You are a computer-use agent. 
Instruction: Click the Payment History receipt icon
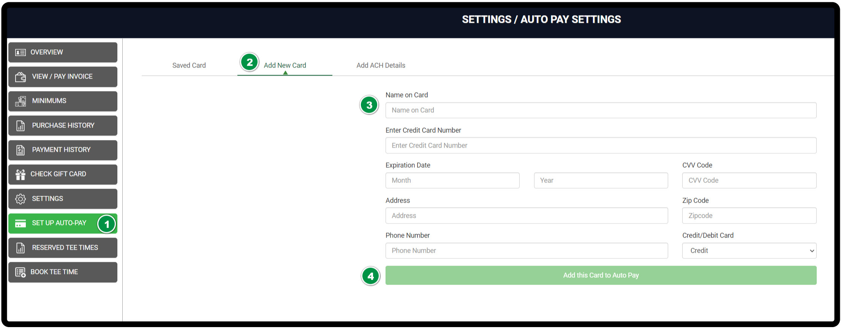tap(21, 150)
